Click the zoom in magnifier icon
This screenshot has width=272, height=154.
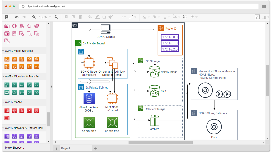[56, 17]
